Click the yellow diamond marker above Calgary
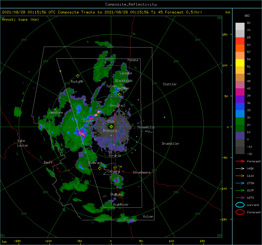 [x=115, y=168]
